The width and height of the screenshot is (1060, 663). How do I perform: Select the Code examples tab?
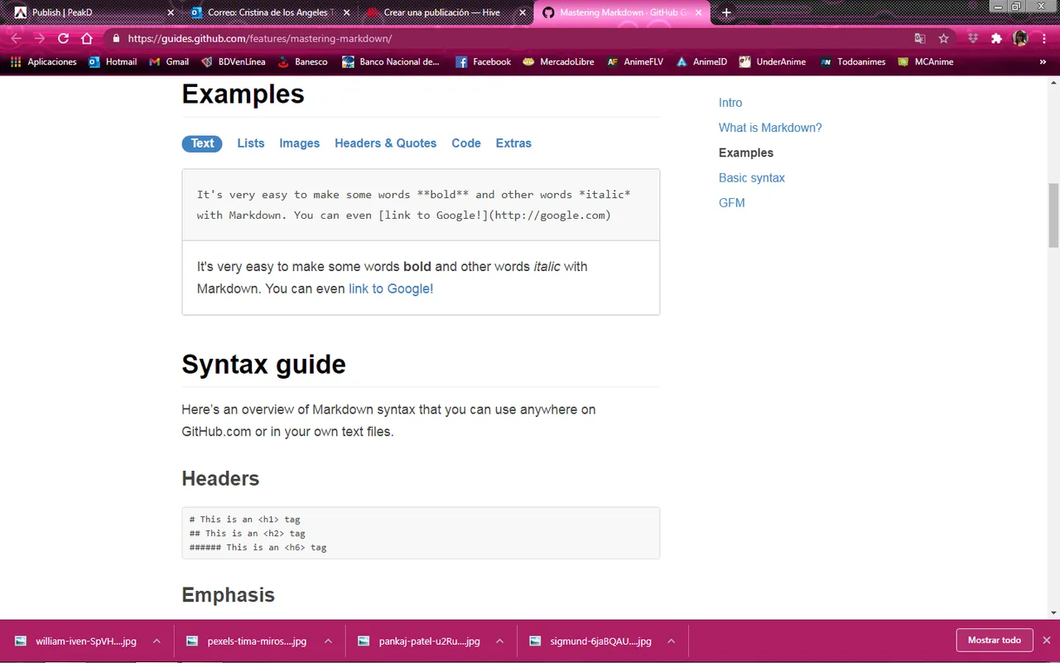pyautogui.click(x=466, y=143)
